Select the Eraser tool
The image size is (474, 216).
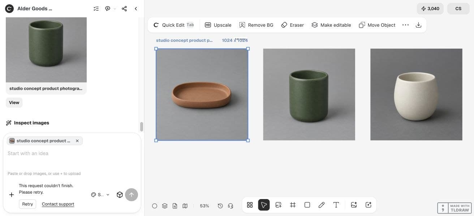click(293, 25)
